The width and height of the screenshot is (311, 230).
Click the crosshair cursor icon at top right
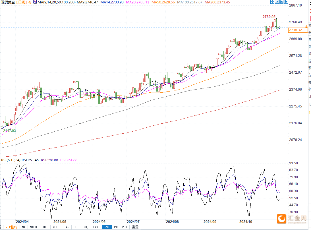pos(272,2)
